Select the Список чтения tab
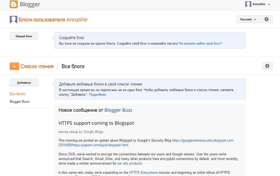Viewport: 280px width, 176px height. click(x=37, y=66)
